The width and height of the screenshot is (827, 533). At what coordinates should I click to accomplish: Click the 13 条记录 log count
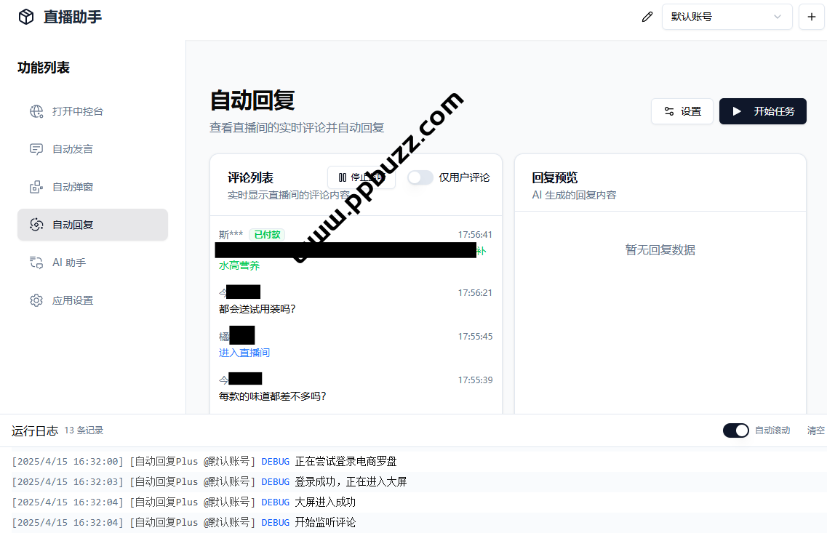(x=84, y=430)
